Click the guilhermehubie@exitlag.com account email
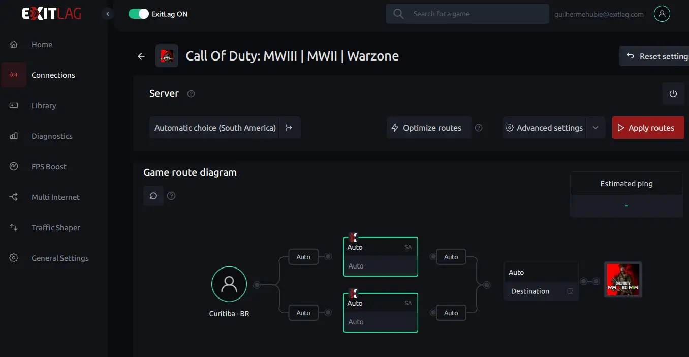This screenshot has height=357, width=689. (599, 14)
